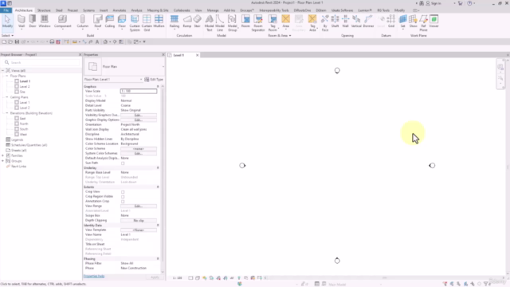The image size is (510, 287).
Task: Click the Area tool icon
Action: (285, 22)
